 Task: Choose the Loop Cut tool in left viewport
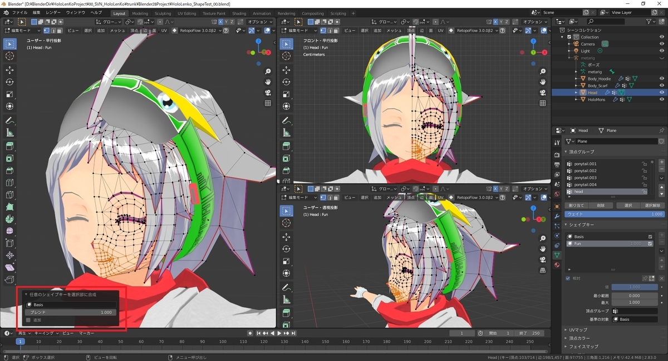pyautogui.click(x=9, y=182)
